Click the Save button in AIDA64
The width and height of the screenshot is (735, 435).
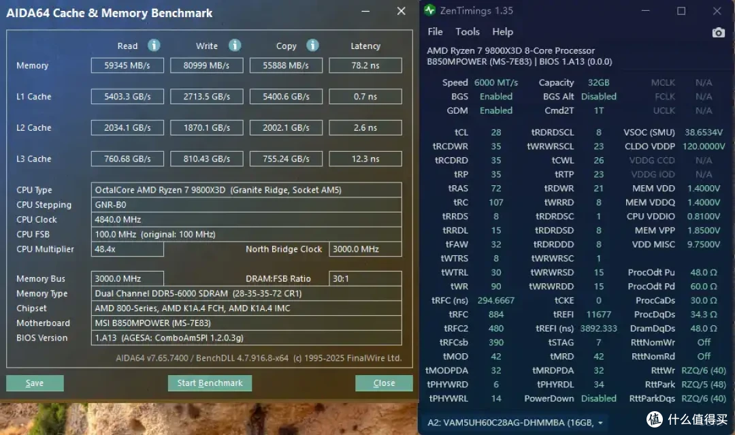[35, 383]
